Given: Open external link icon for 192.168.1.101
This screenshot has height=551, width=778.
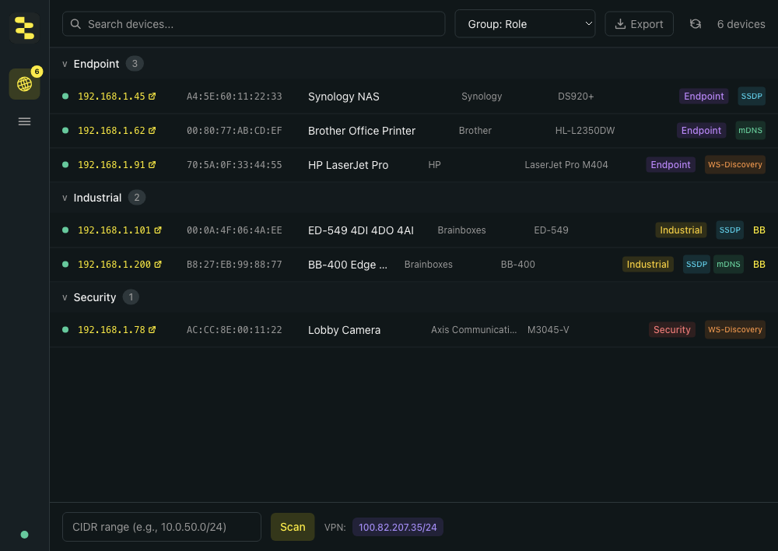Looking at the screenshot, I should pos(158,230).
